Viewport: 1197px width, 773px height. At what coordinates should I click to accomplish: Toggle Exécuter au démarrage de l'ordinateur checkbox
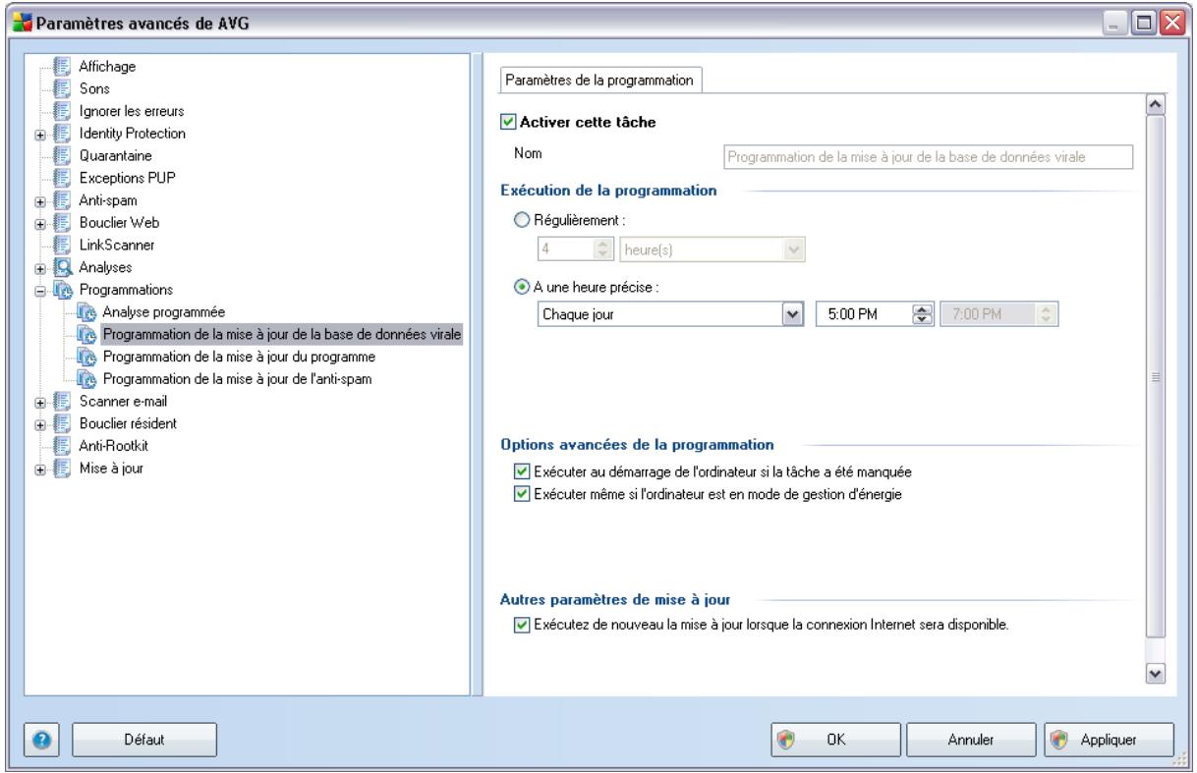click(521, 472)
